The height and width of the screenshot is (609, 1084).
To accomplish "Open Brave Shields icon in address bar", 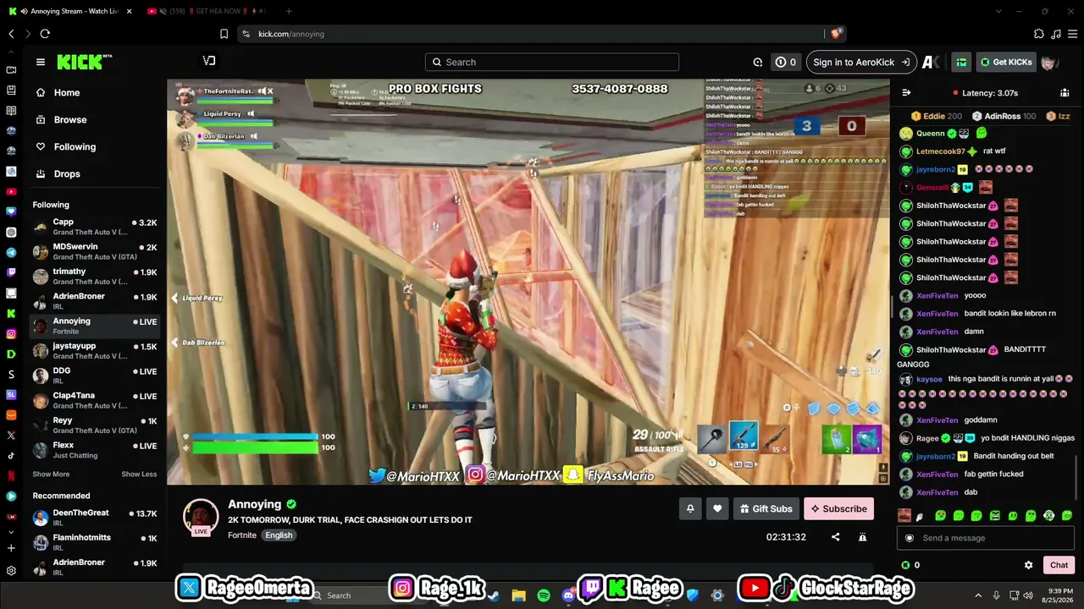I will 836,34.
